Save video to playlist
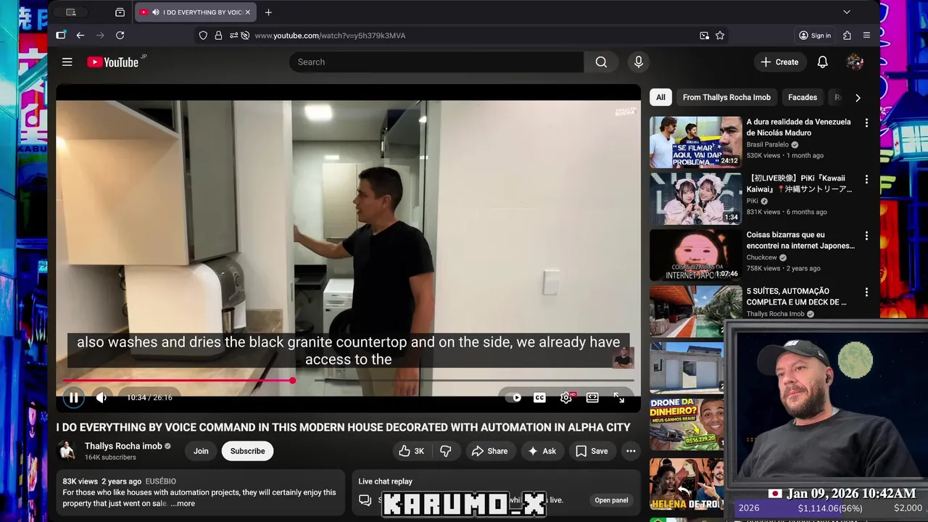Image resolution: width=928 pixels, height=522 pixels. coord(592,451)
